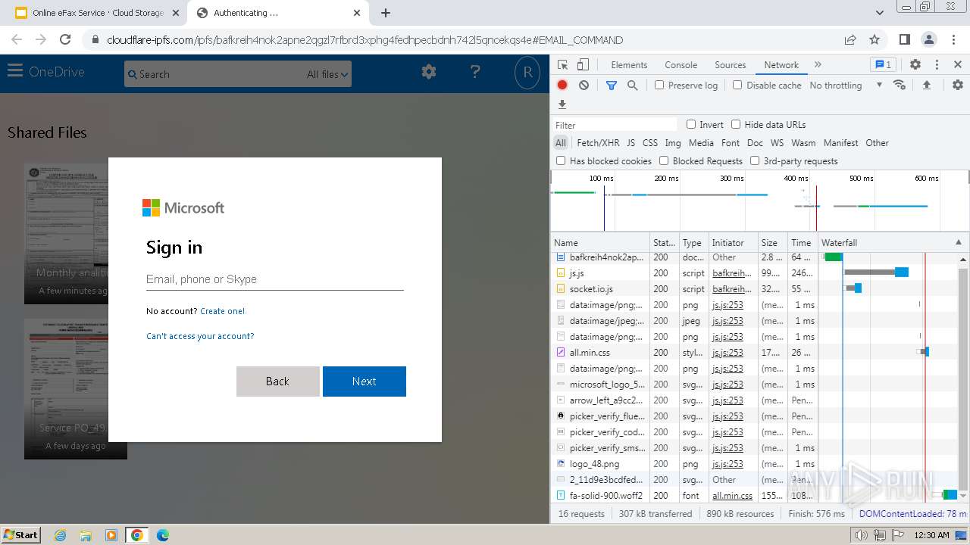
Task: Click the taskbar volume speaker icon
Action: (x=861, y=535)
